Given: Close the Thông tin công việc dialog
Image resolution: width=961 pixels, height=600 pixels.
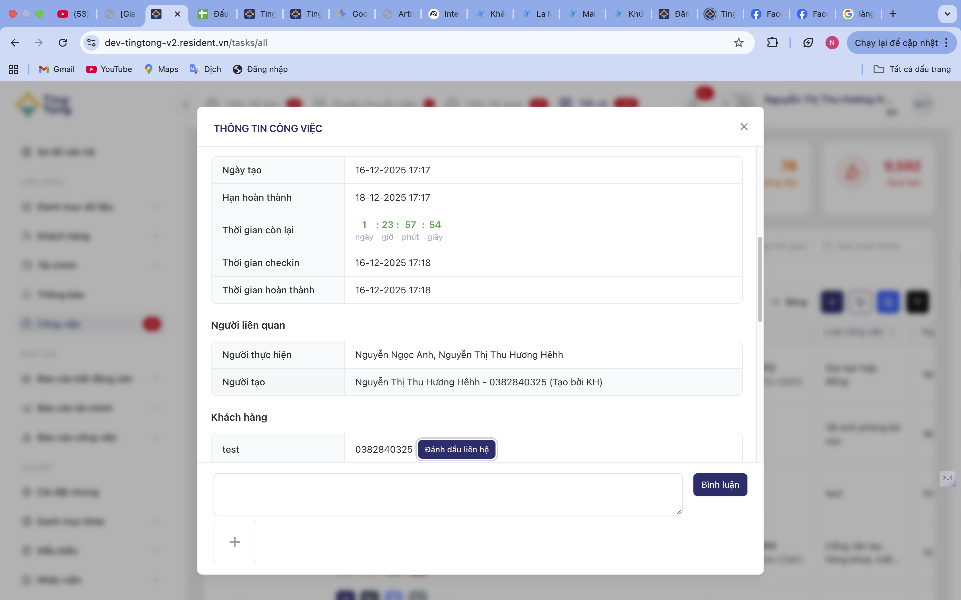Looking at the screenshot, I should tap(744, 127).
